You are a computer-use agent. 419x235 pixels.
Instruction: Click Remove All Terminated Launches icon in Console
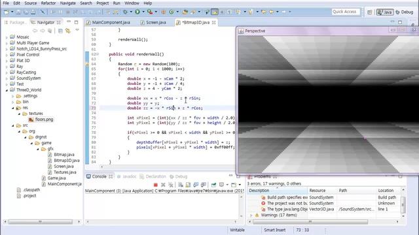(x=170, y=185)
